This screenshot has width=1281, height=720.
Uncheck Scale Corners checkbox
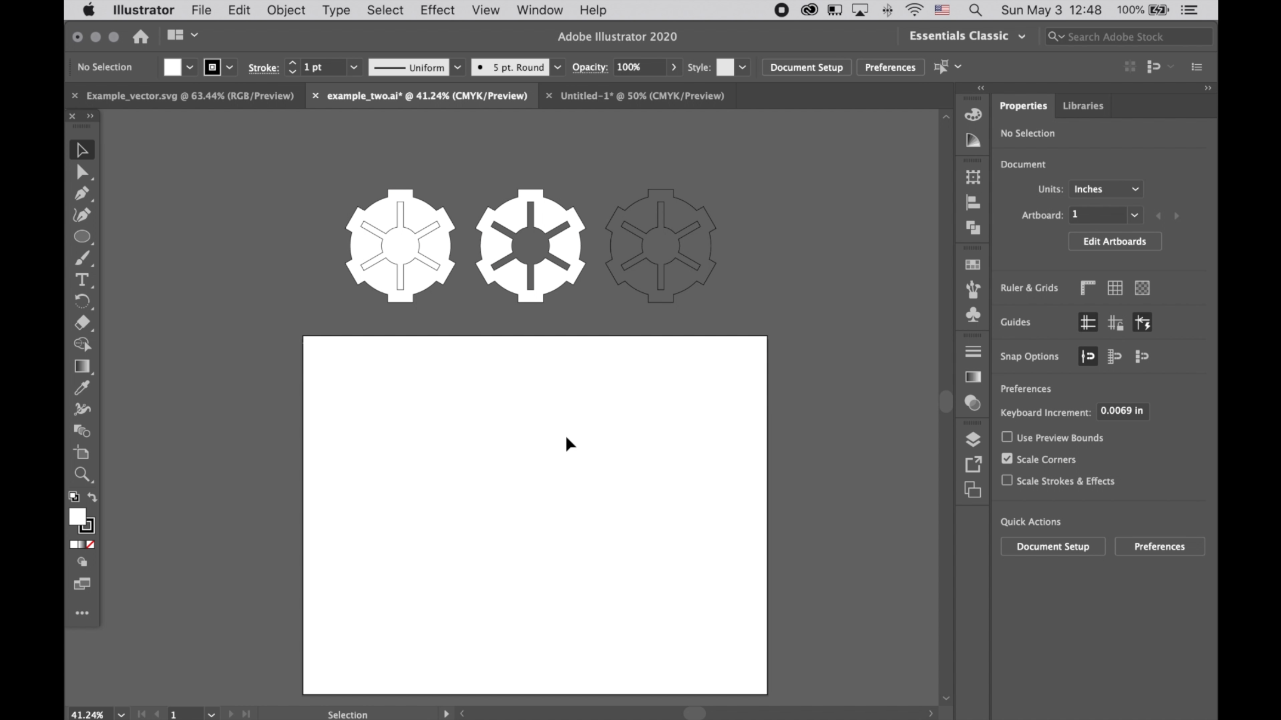click(x=1007, y=459)
